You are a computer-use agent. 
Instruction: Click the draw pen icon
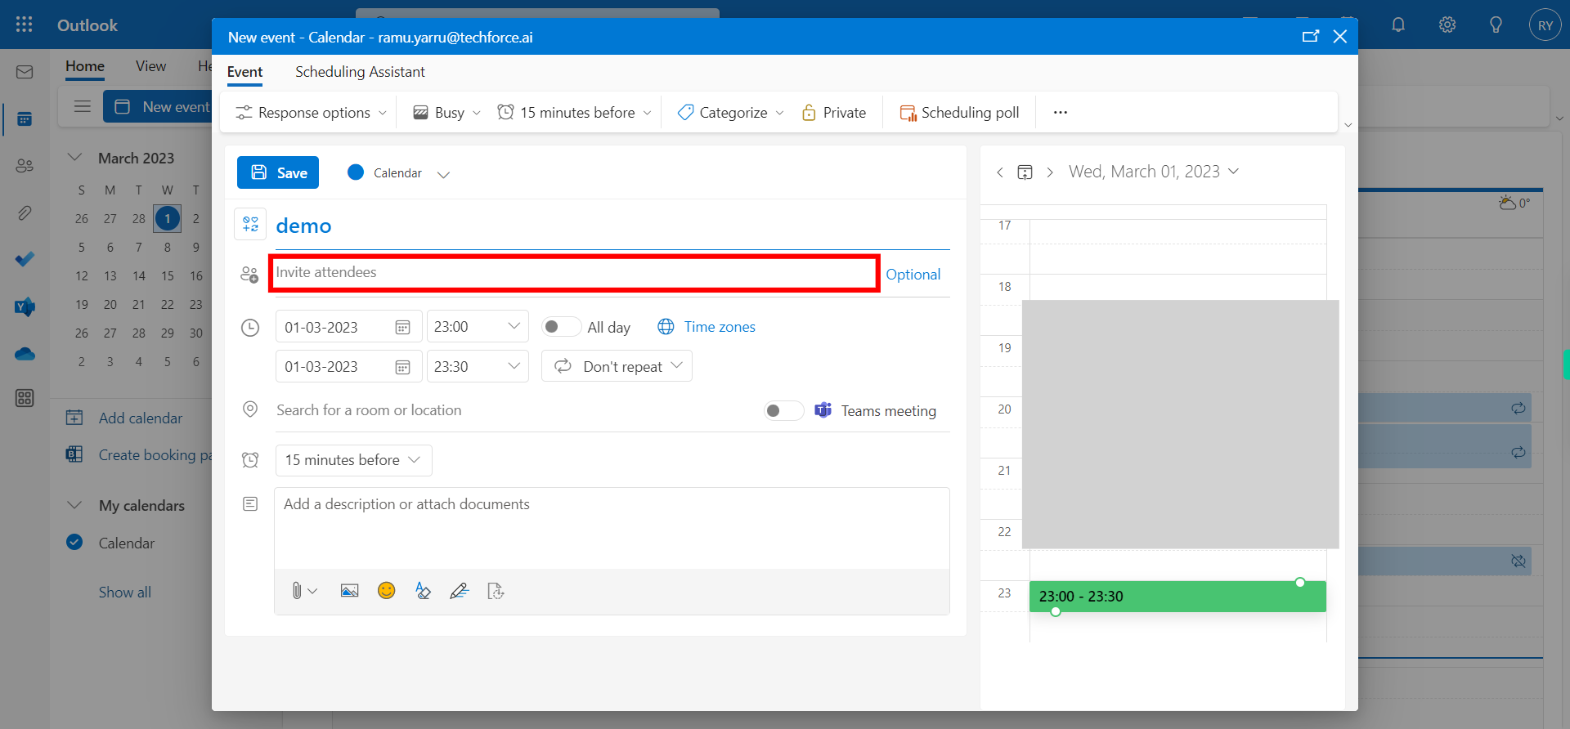click(x=459, y=591)
